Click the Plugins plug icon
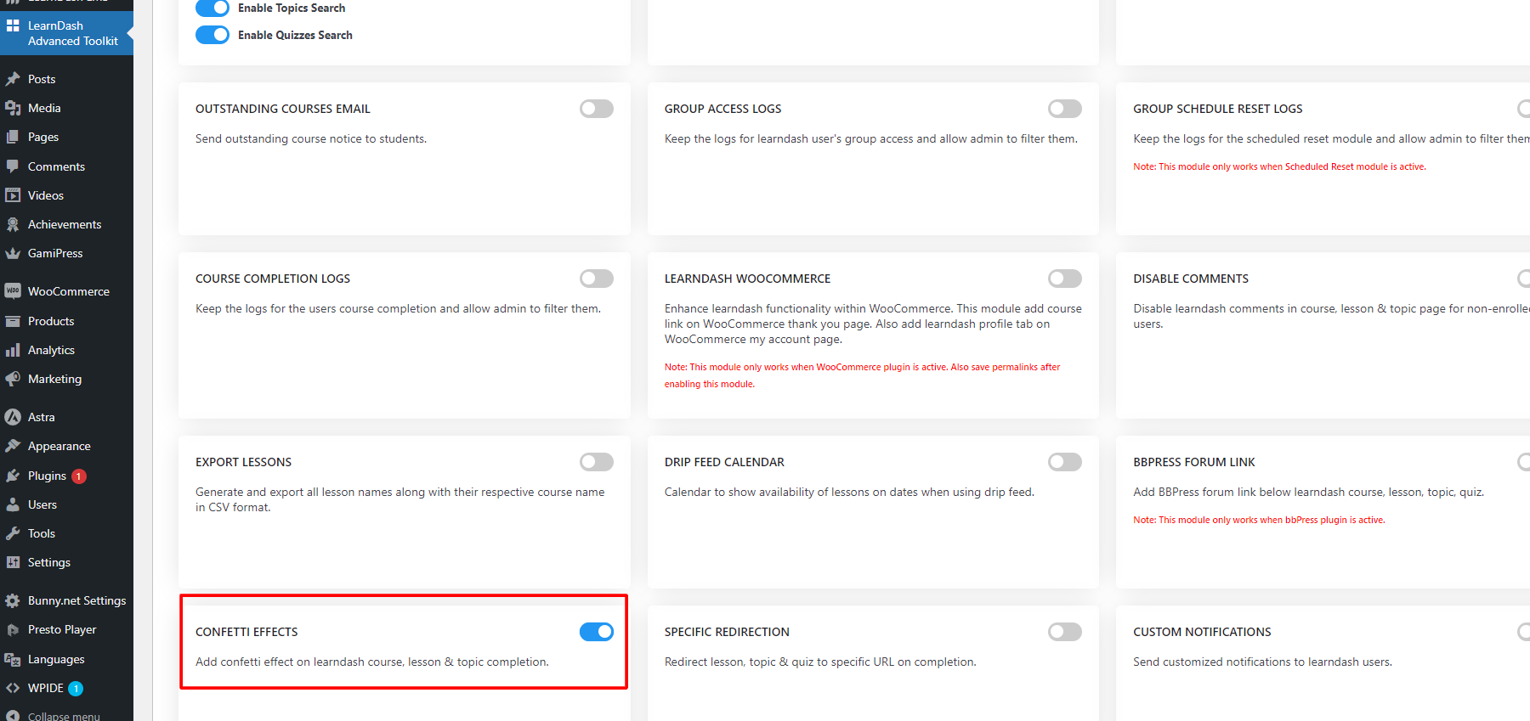The height and width of the screenshot is (721, 1530). (x=13, y=476)
